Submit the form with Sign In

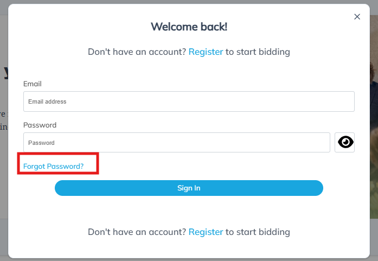tap(189, 188)
